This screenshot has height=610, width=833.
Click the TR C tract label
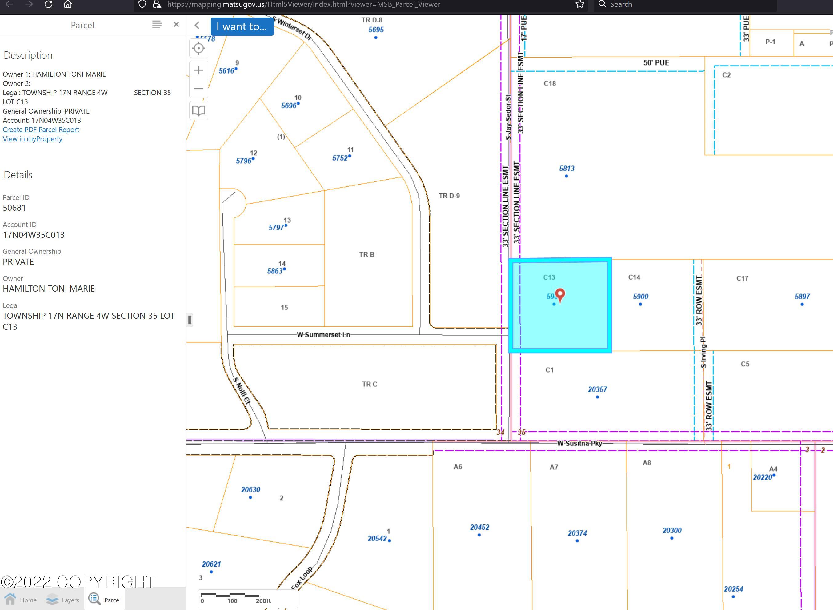click(x=370, y=384)
